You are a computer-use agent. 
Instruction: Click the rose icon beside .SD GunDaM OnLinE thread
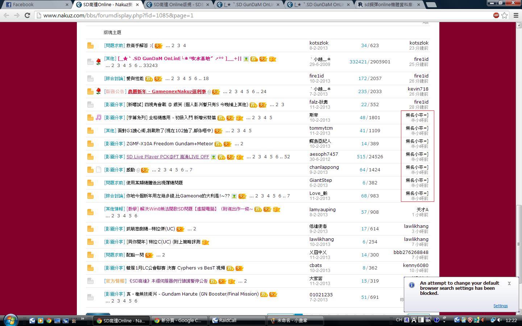click(98, 62)
